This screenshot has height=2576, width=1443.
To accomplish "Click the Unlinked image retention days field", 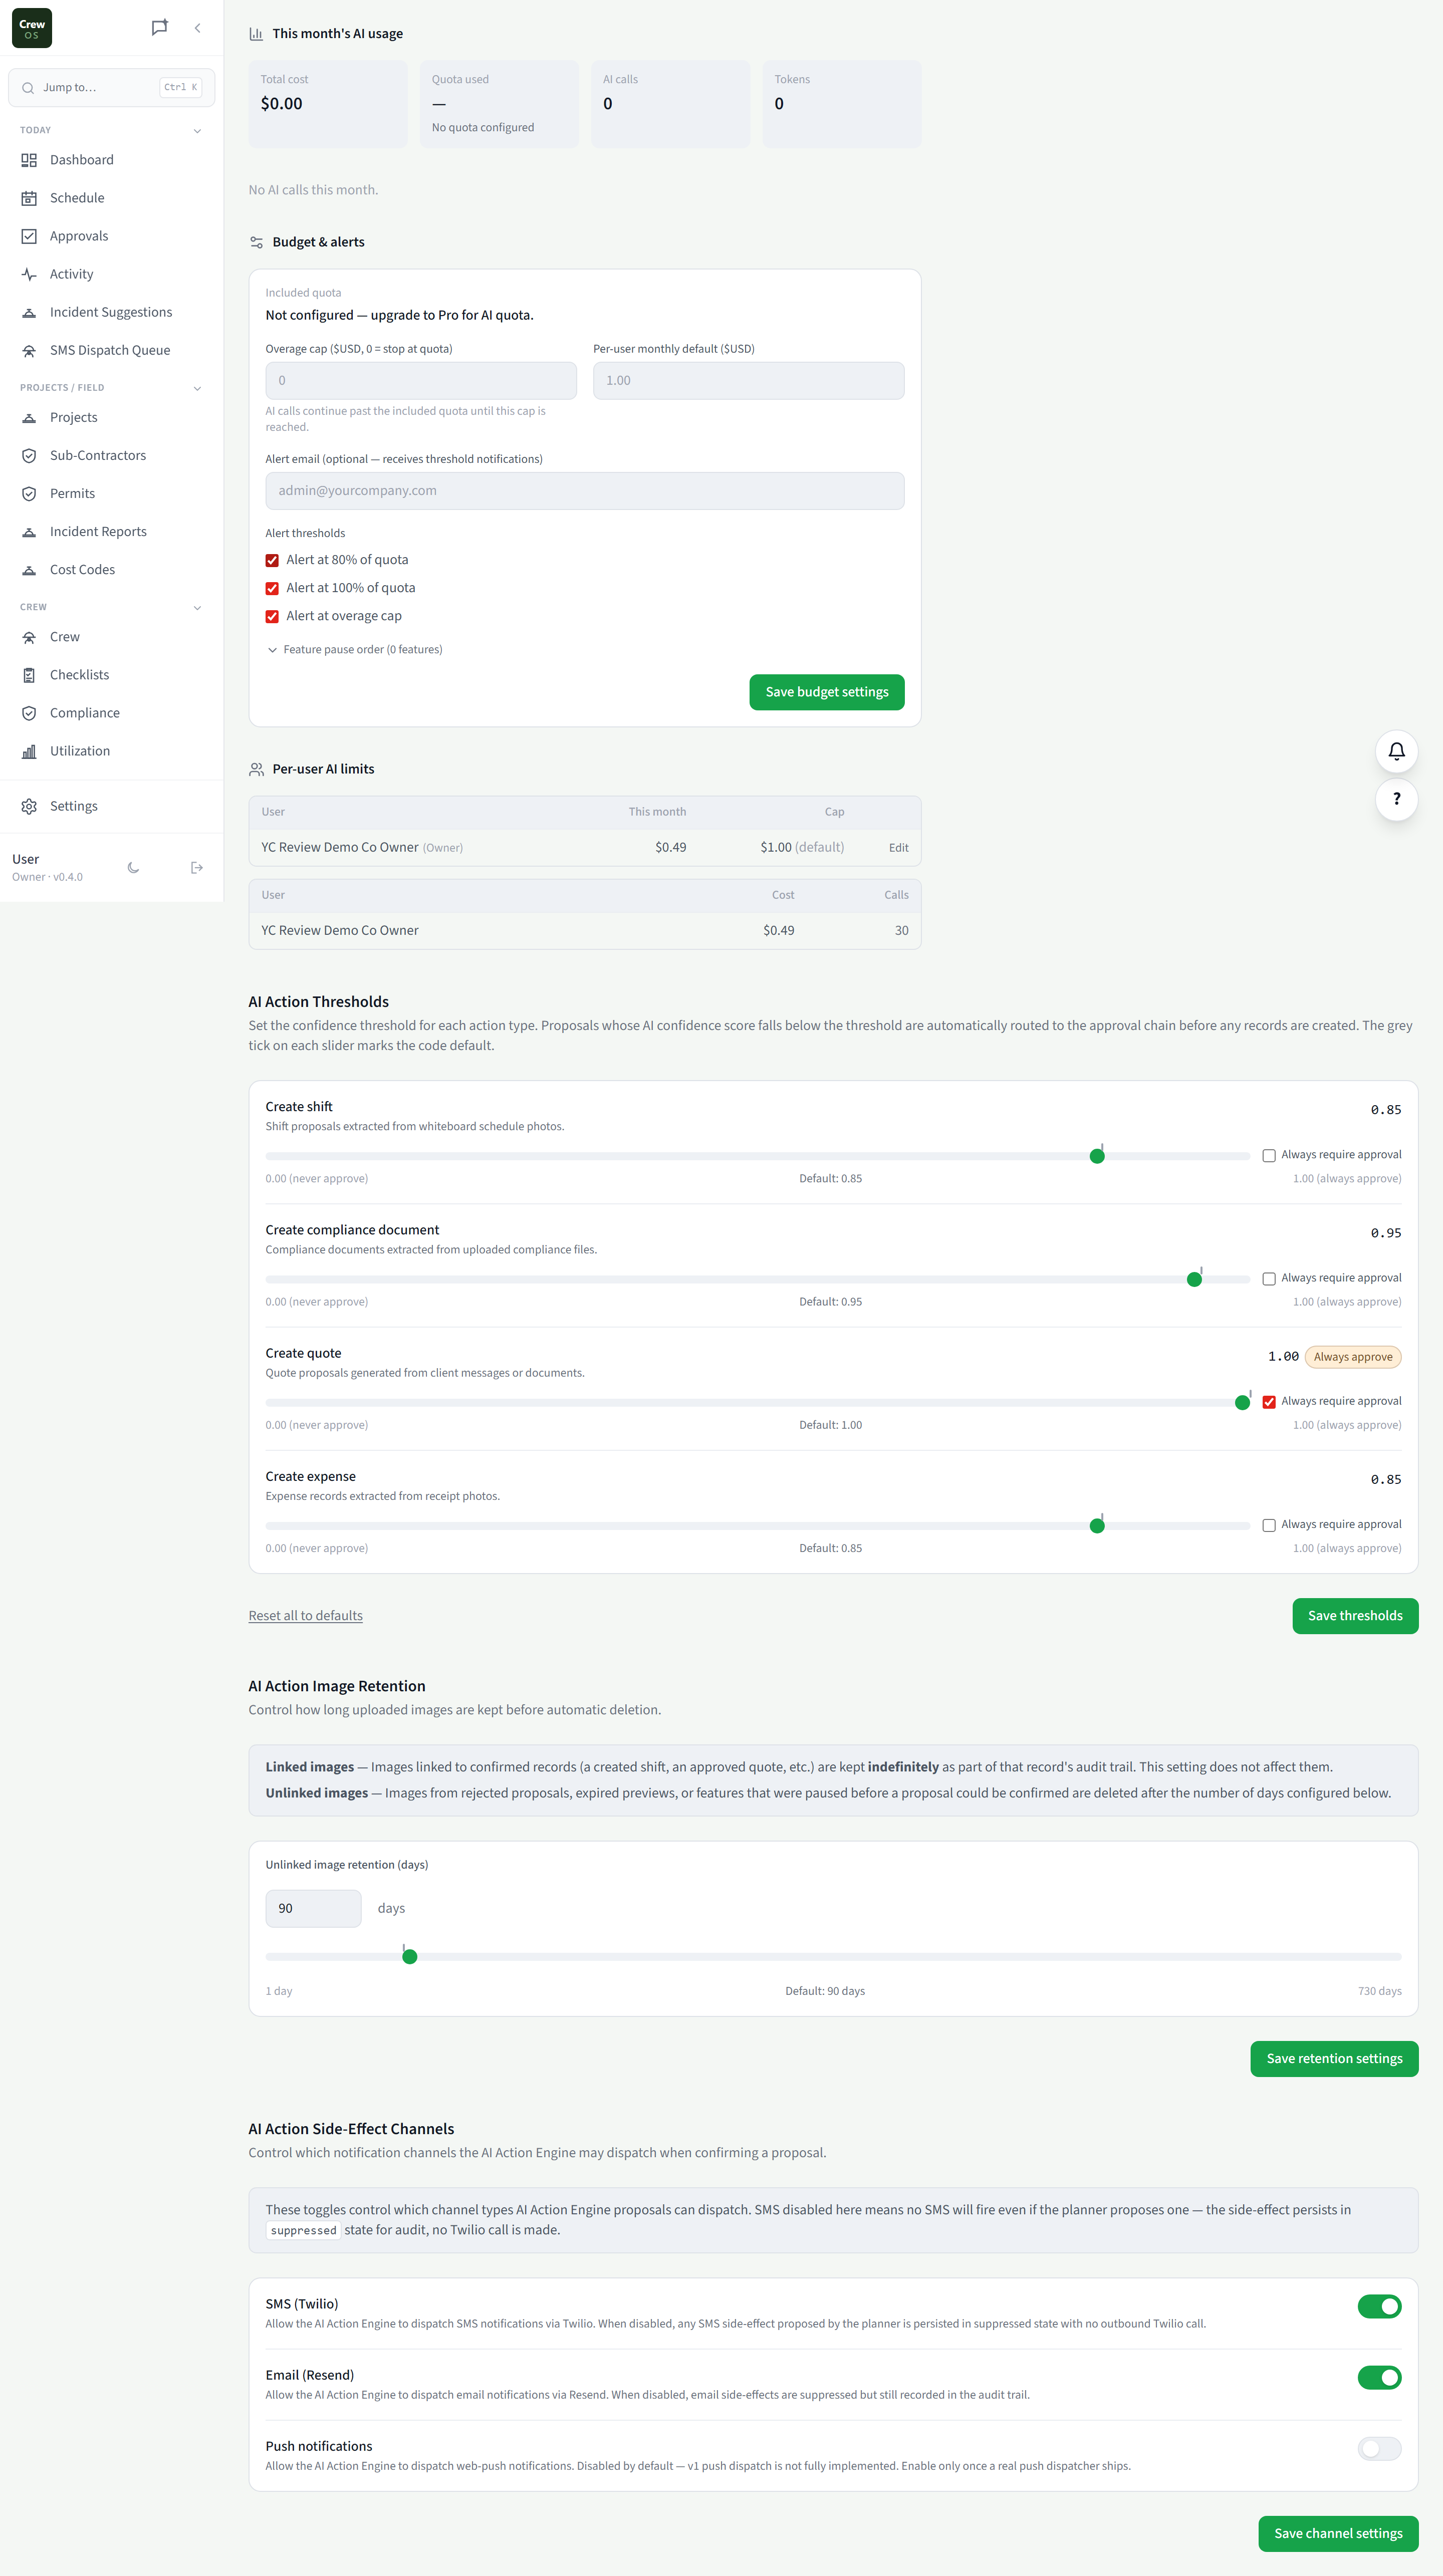I will tap(313, 1908).
